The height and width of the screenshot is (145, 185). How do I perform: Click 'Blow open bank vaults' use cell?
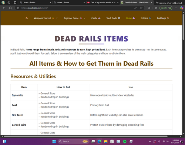(131, 95)
